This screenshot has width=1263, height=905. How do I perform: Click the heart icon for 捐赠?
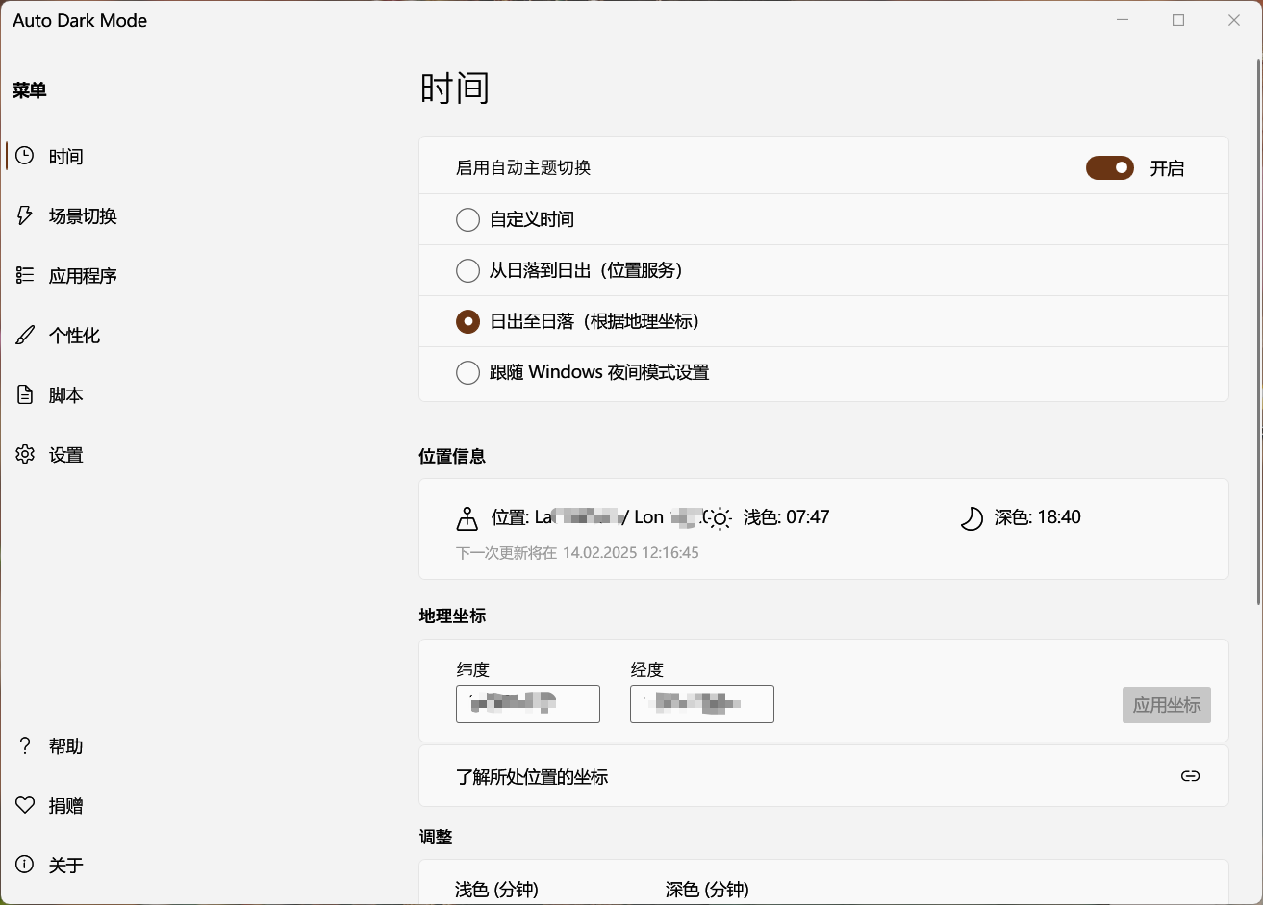click(25, 805)
